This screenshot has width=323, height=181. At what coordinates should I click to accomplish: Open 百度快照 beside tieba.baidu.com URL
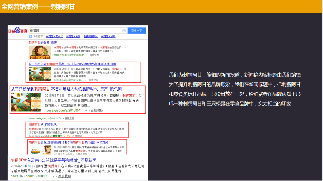coord(77,136)
